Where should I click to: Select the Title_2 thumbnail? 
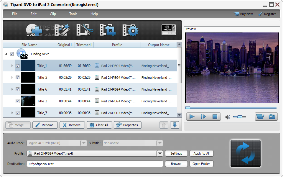coord(28,101)
